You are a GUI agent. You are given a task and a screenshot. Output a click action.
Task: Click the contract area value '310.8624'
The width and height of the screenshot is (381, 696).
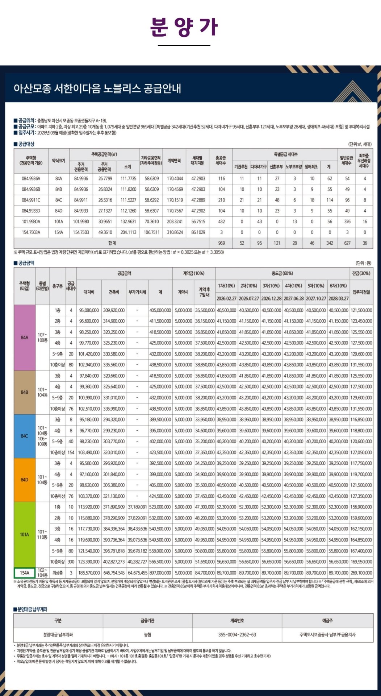tap(175, 232)
